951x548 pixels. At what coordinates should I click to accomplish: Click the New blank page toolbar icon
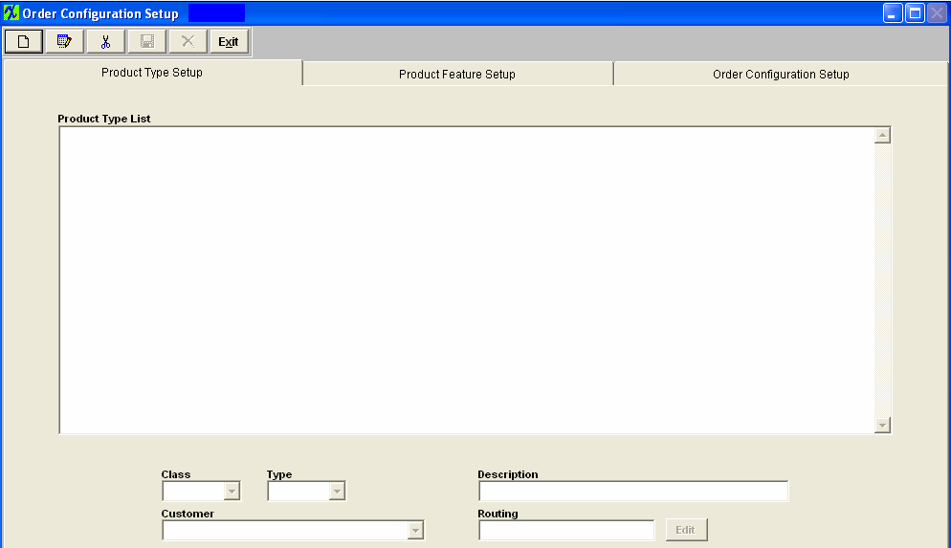coord(24,42)
